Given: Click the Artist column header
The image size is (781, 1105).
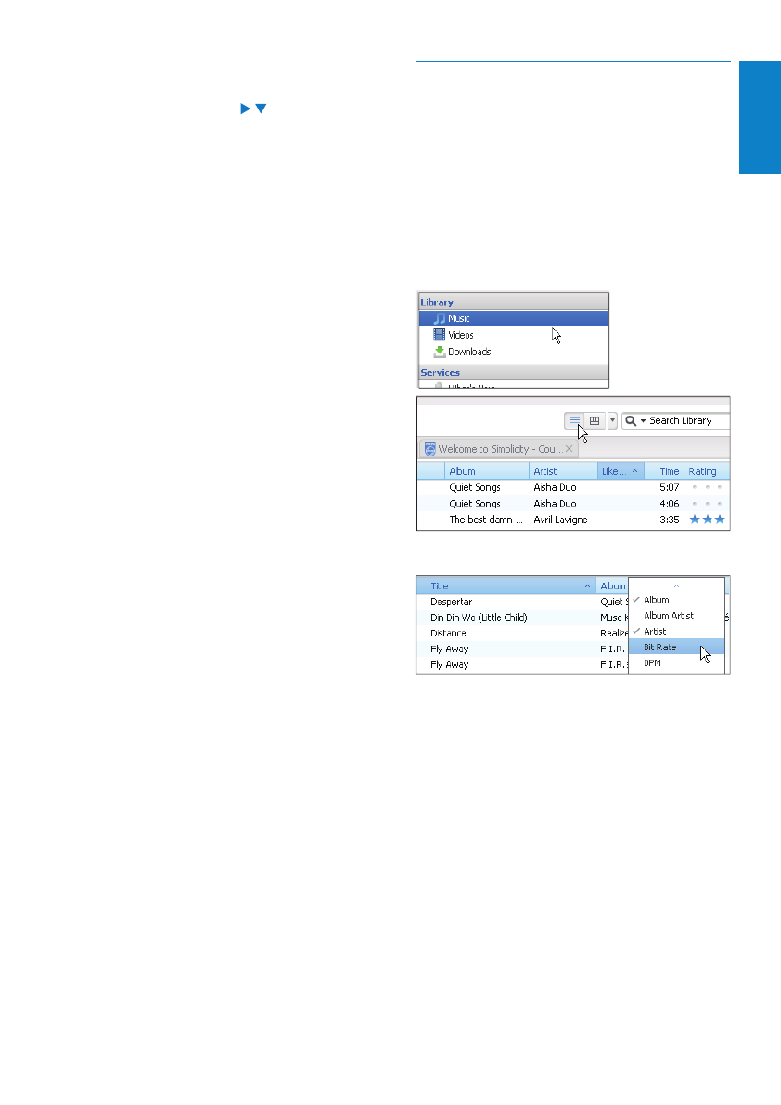Looking at the screenshot, I should pos(562,471).
